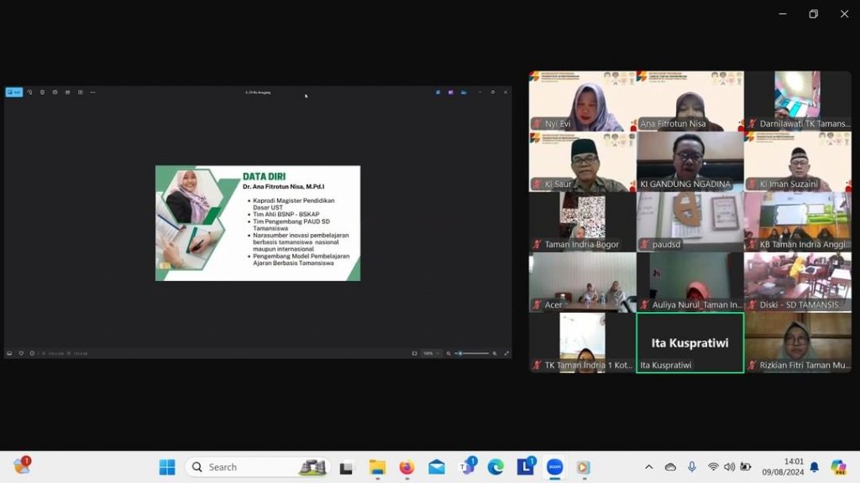Select Ita Kuspratiwi participant tile
The width and height of the screenshot is (860, 483).
[690, 343]
